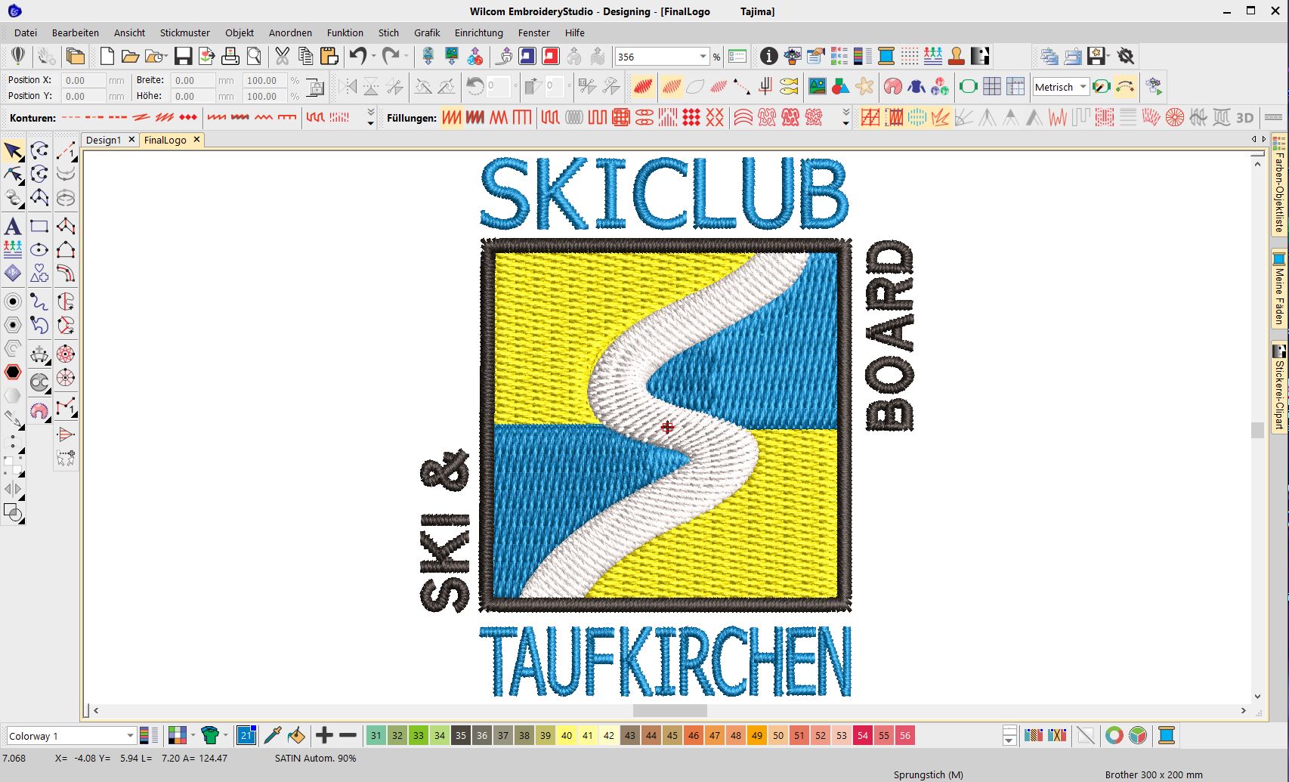Viewport: 1289px width, 782px height.
Task: Open the Farben-Objektliste side panel
Action: pos(1279,186)
